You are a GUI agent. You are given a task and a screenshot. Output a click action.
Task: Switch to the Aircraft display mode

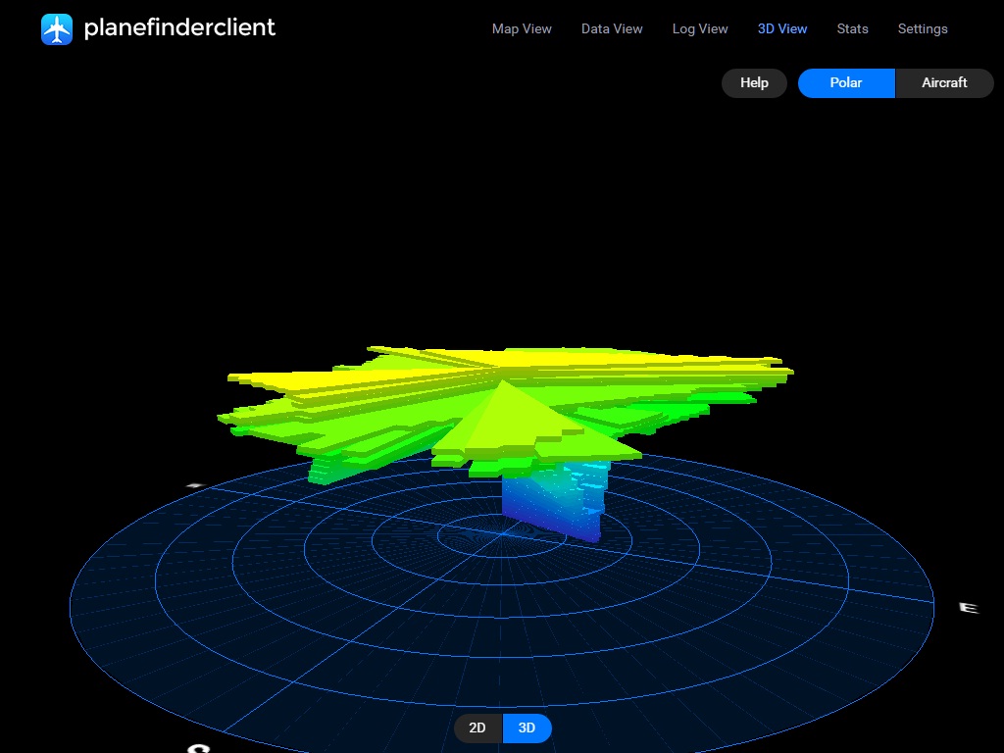[x=944, y=82]
